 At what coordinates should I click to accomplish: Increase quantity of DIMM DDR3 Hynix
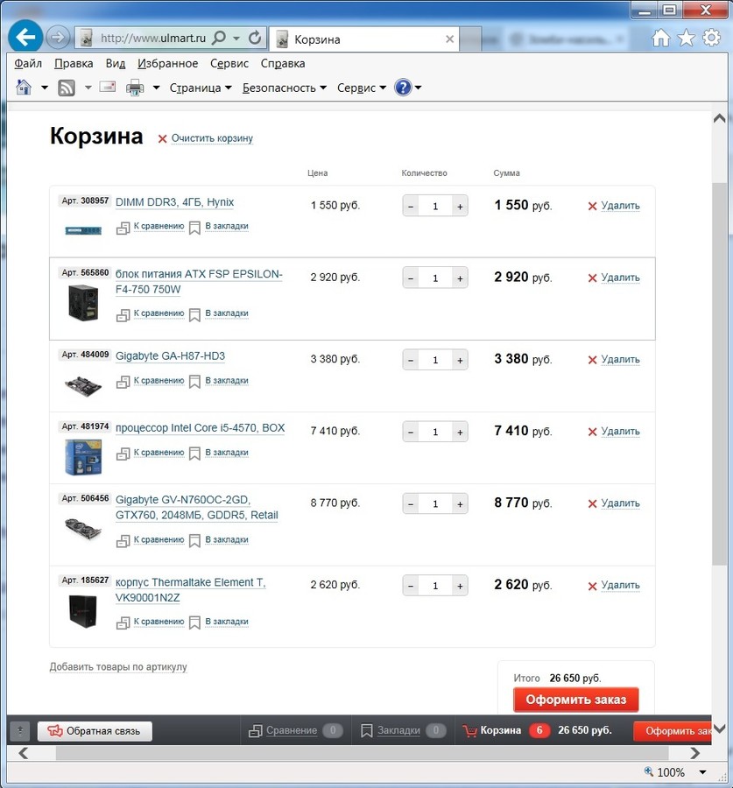tap(460, 206)
